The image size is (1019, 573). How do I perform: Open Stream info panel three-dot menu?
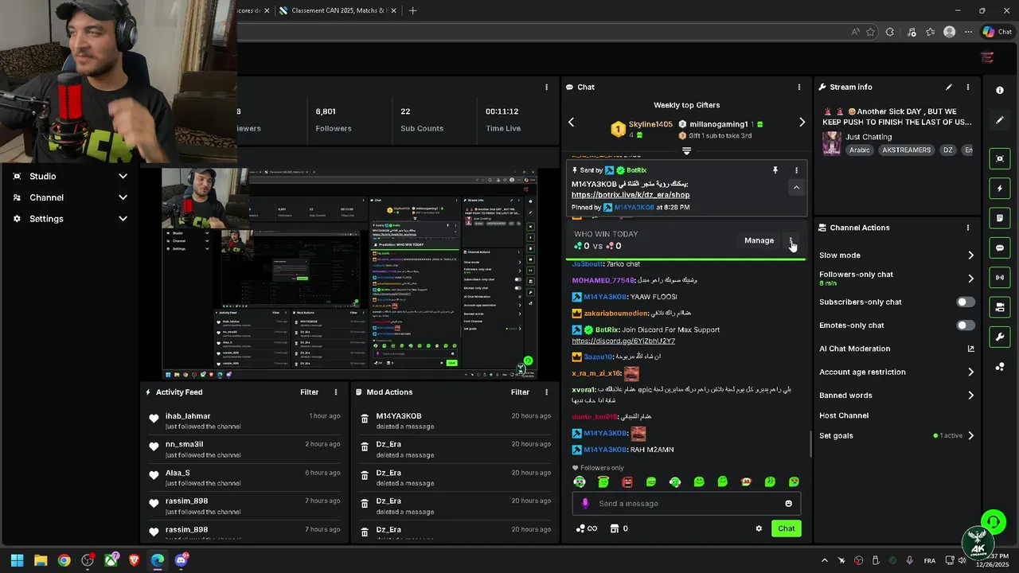click(x=968, y=87)
